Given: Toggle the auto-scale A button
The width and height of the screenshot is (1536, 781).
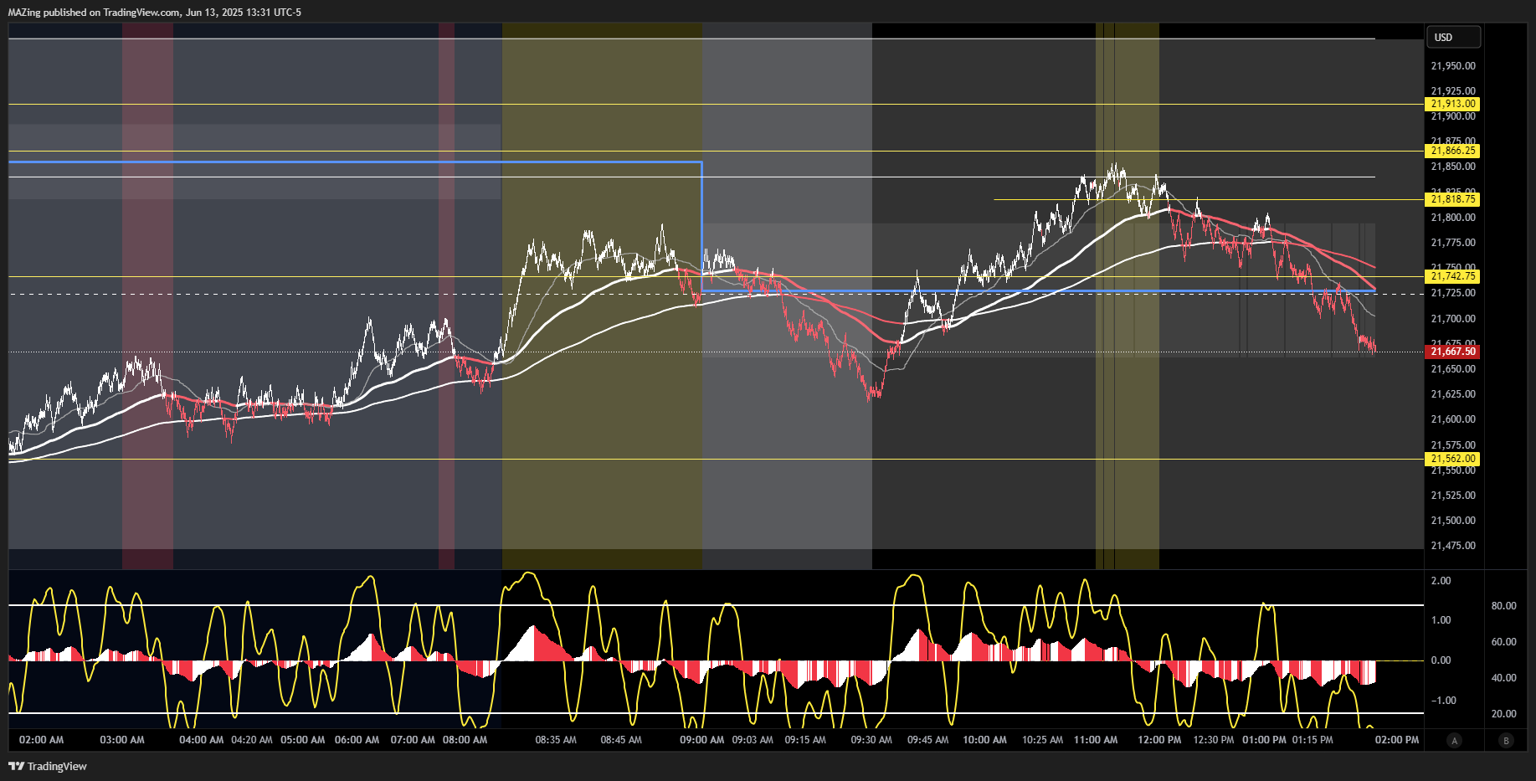Looking at the screenshot, I should (1455, 740).
